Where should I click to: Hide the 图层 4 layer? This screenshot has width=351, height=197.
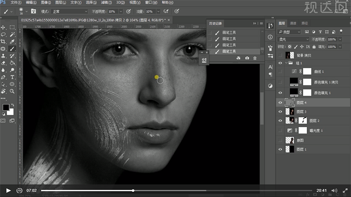coord(280,102)
